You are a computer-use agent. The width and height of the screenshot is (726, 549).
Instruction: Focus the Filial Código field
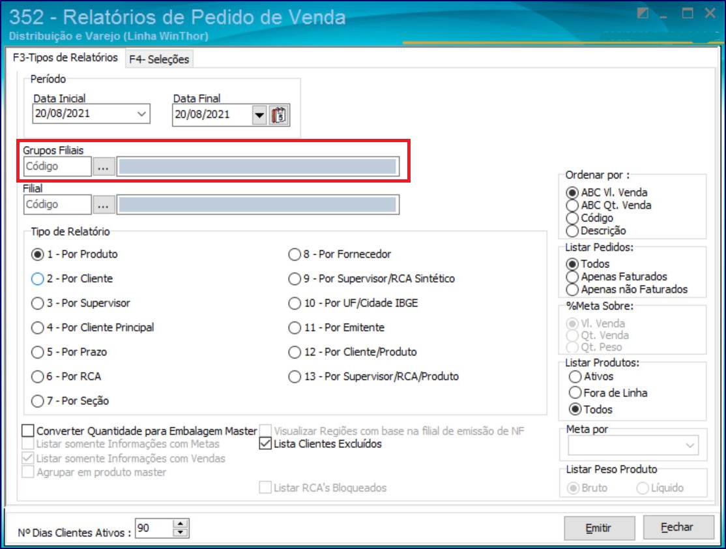pyautogui.click(x=57, y=205)
